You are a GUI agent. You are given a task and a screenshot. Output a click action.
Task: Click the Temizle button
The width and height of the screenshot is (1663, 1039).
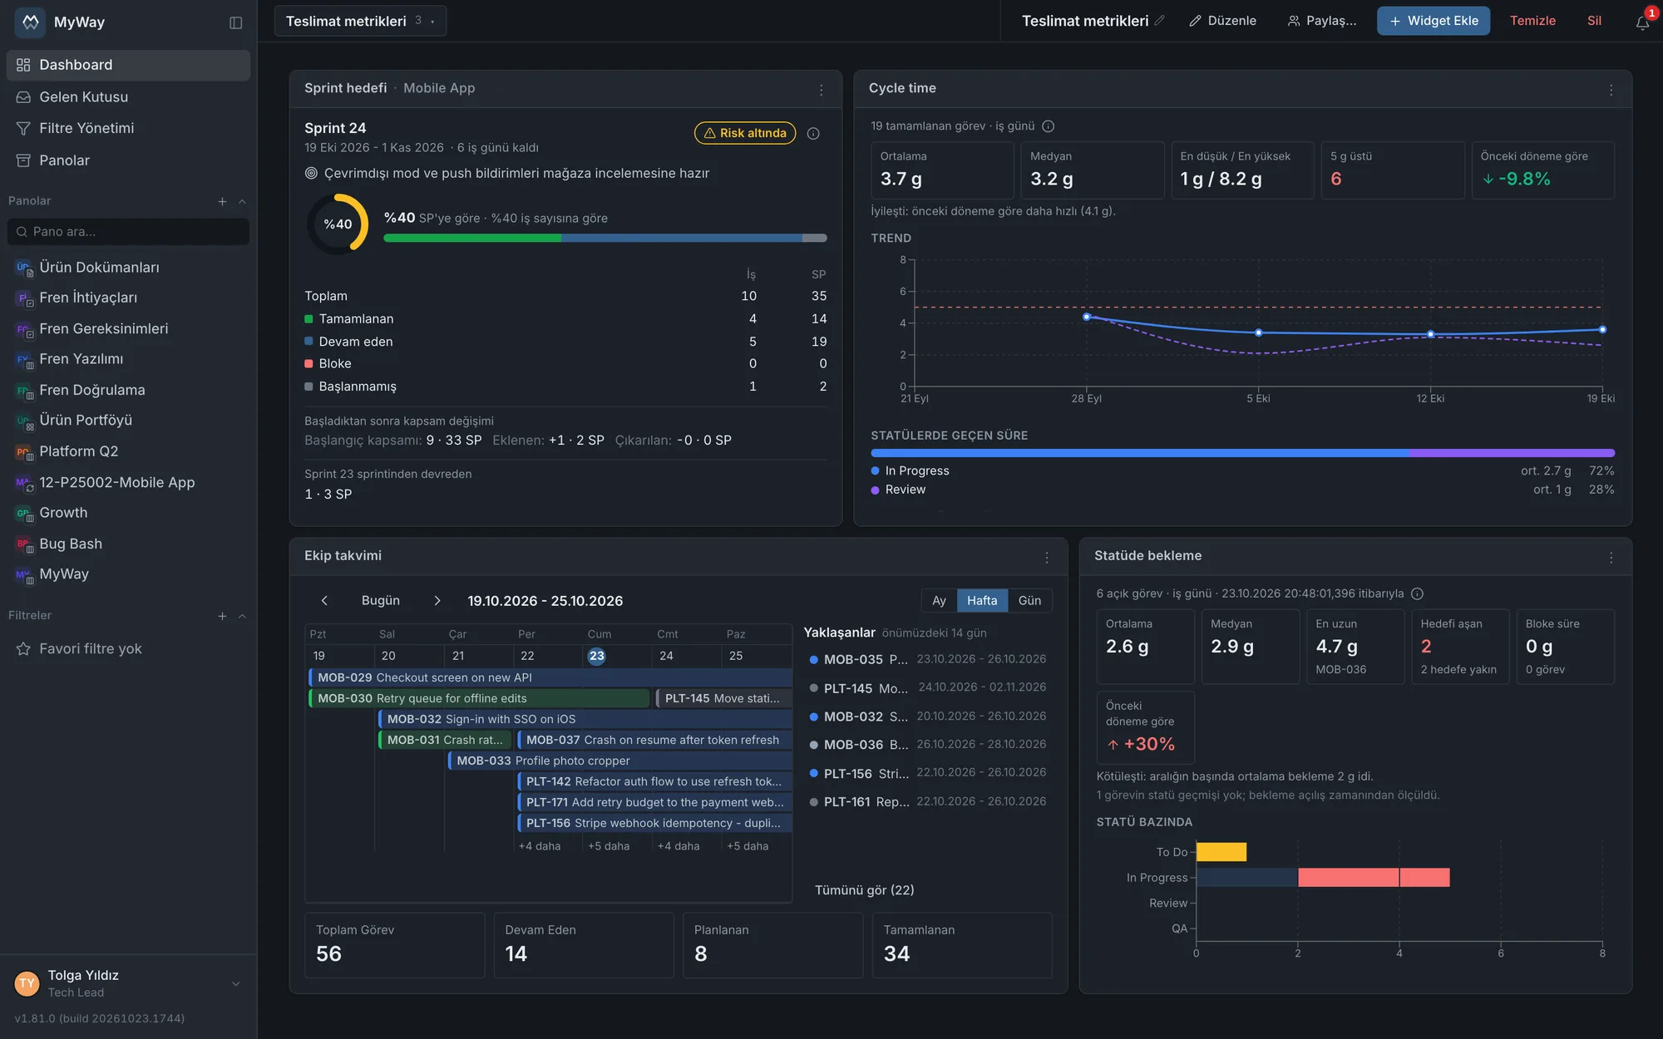[1532, 21]
